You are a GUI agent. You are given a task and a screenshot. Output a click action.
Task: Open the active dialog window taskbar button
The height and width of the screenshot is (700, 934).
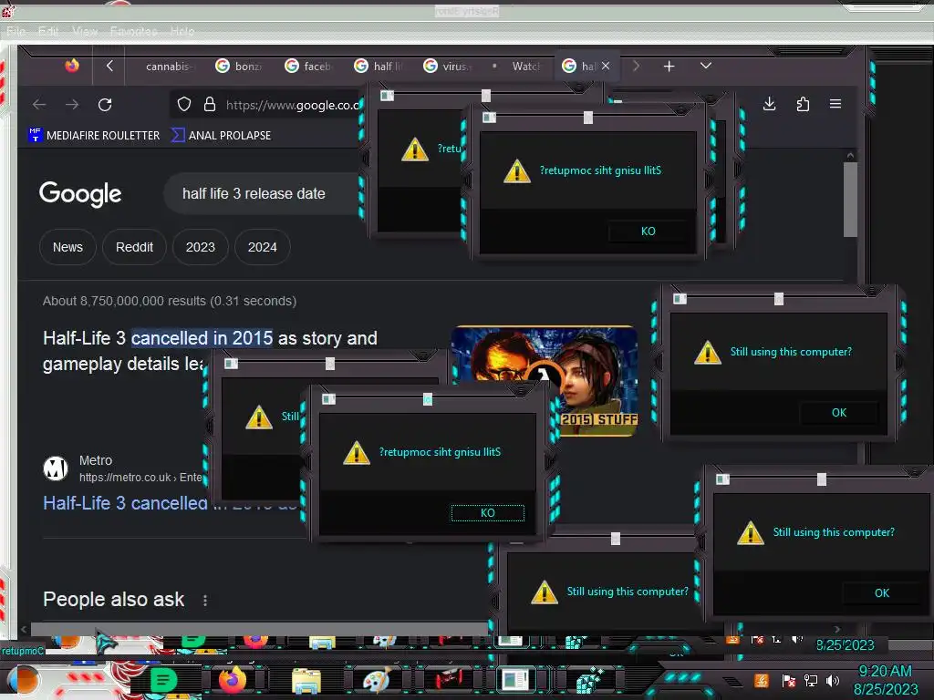(516, 680)
